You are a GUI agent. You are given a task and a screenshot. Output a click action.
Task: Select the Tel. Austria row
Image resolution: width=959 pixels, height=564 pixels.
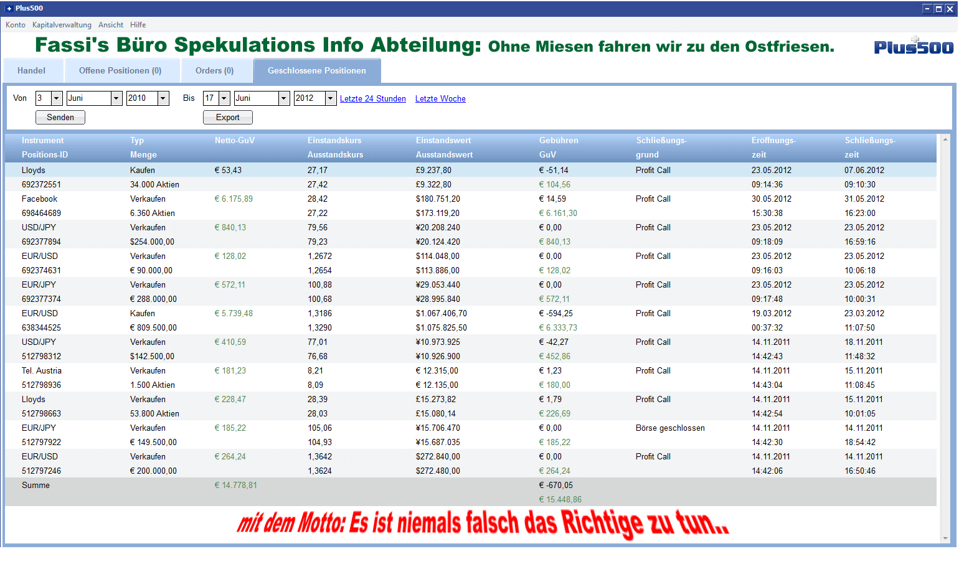coord(471,378)
